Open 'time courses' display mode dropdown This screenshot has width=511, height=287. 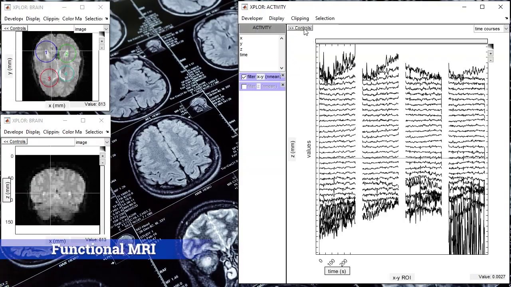[x=491, y=29]
